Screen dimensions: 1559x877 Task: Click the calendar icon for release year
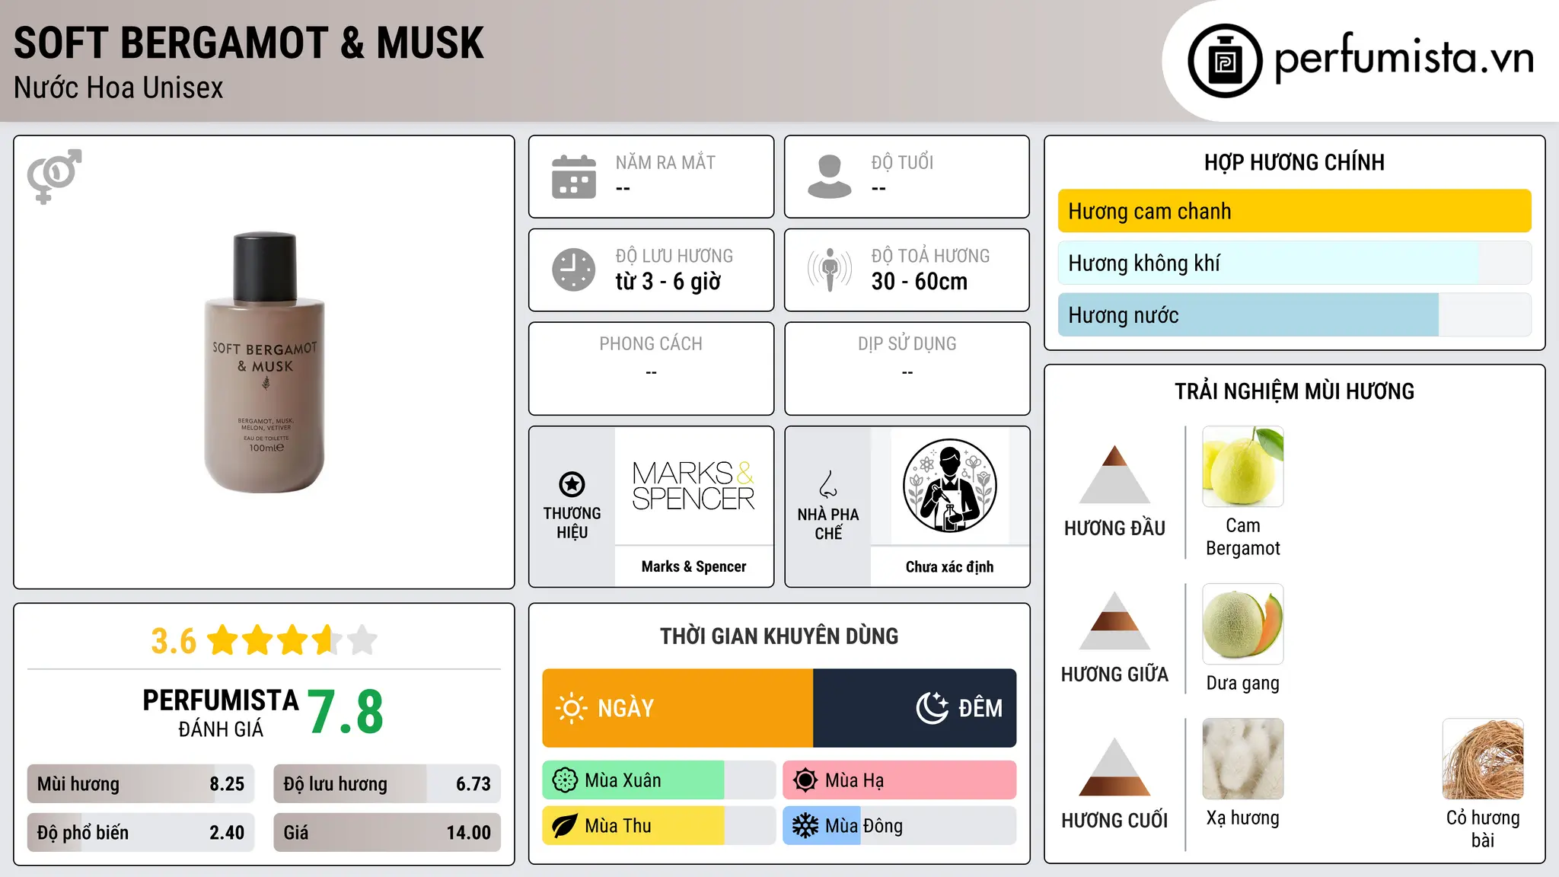pyautogui.click(x=574, y=177)
